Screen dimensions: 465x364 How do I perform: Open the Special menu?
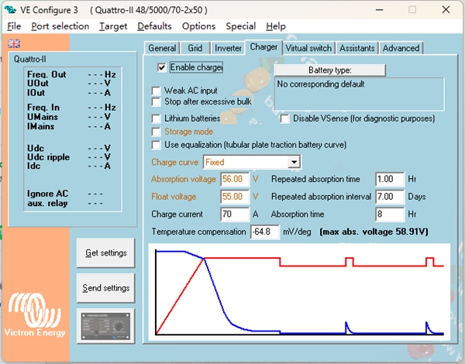point(241,26)
